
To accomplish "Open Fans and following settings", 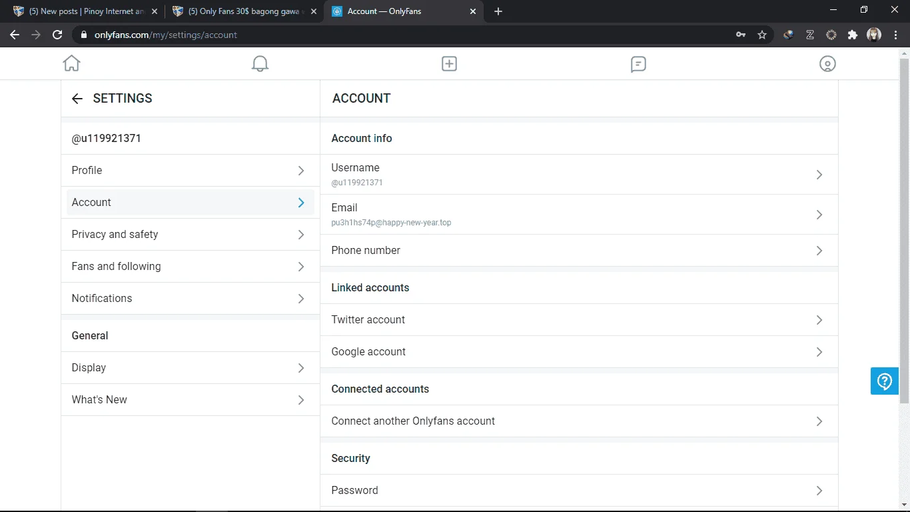I will pyautogui.click(x=191, y=267).
